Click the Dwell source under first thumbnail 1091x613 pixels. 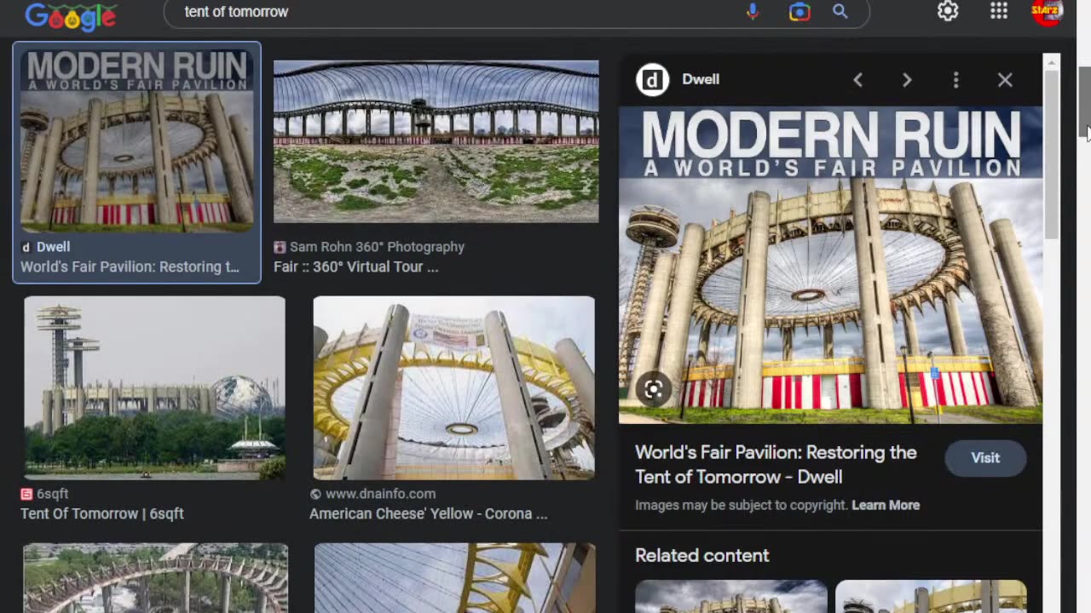[x=53, y=247]
